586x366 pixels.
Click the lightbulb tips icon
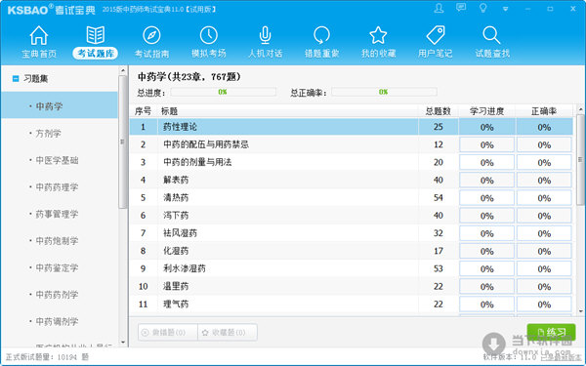483,8
